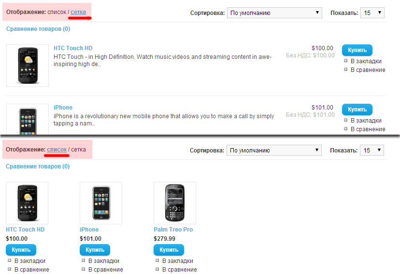Open the list-view HTC Touch HD thumbnail
The image size is (400, 274).
28,66
